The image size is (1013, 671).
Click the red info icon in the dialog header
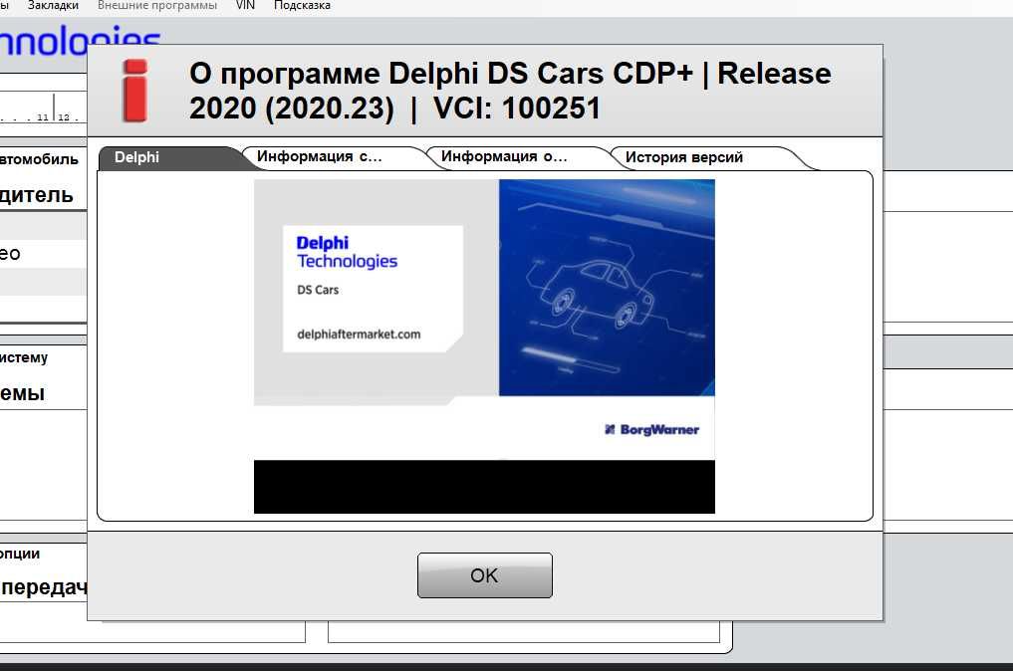click(135, 91)
